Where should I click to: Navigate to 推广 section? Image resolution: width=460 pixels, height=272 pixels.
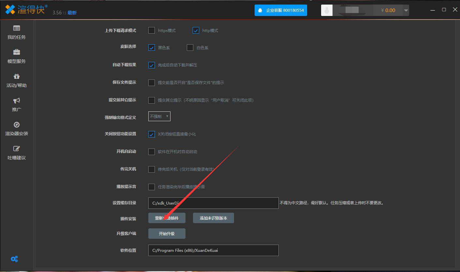(16, 104)
